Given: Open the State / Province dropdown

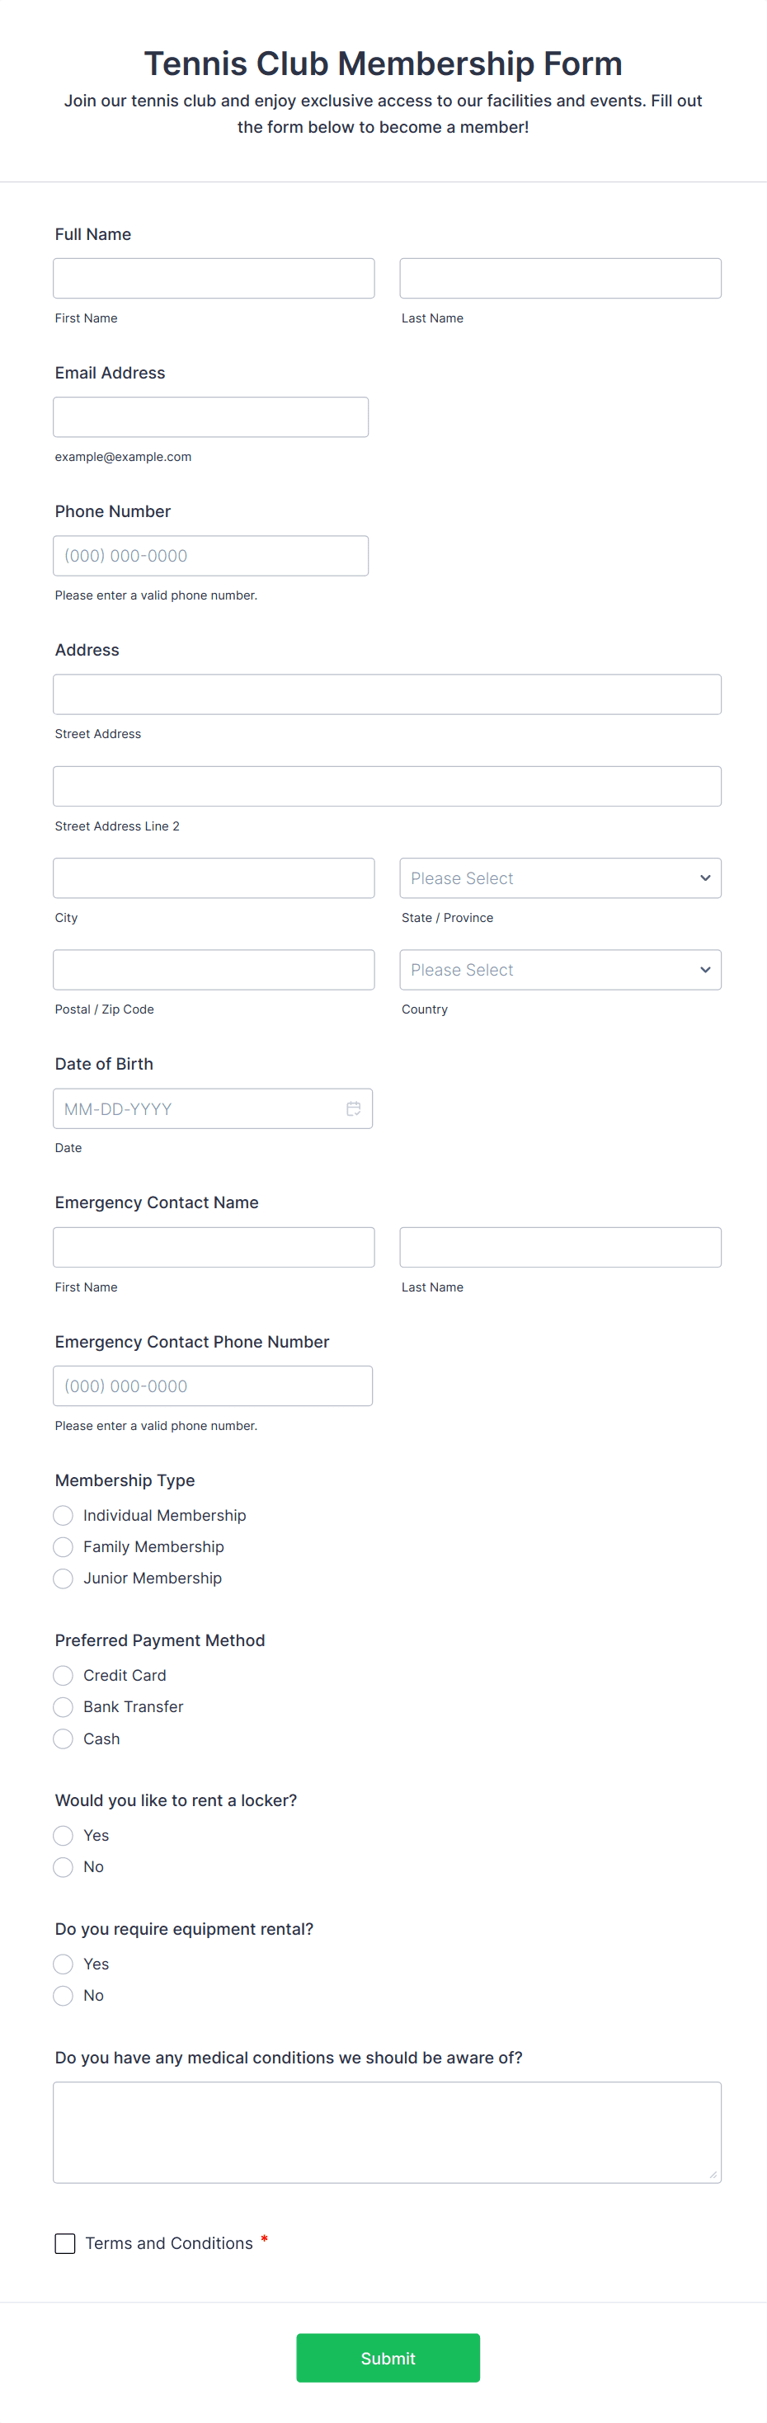Looking at the screenshot, I should click(x=559, y=877).
